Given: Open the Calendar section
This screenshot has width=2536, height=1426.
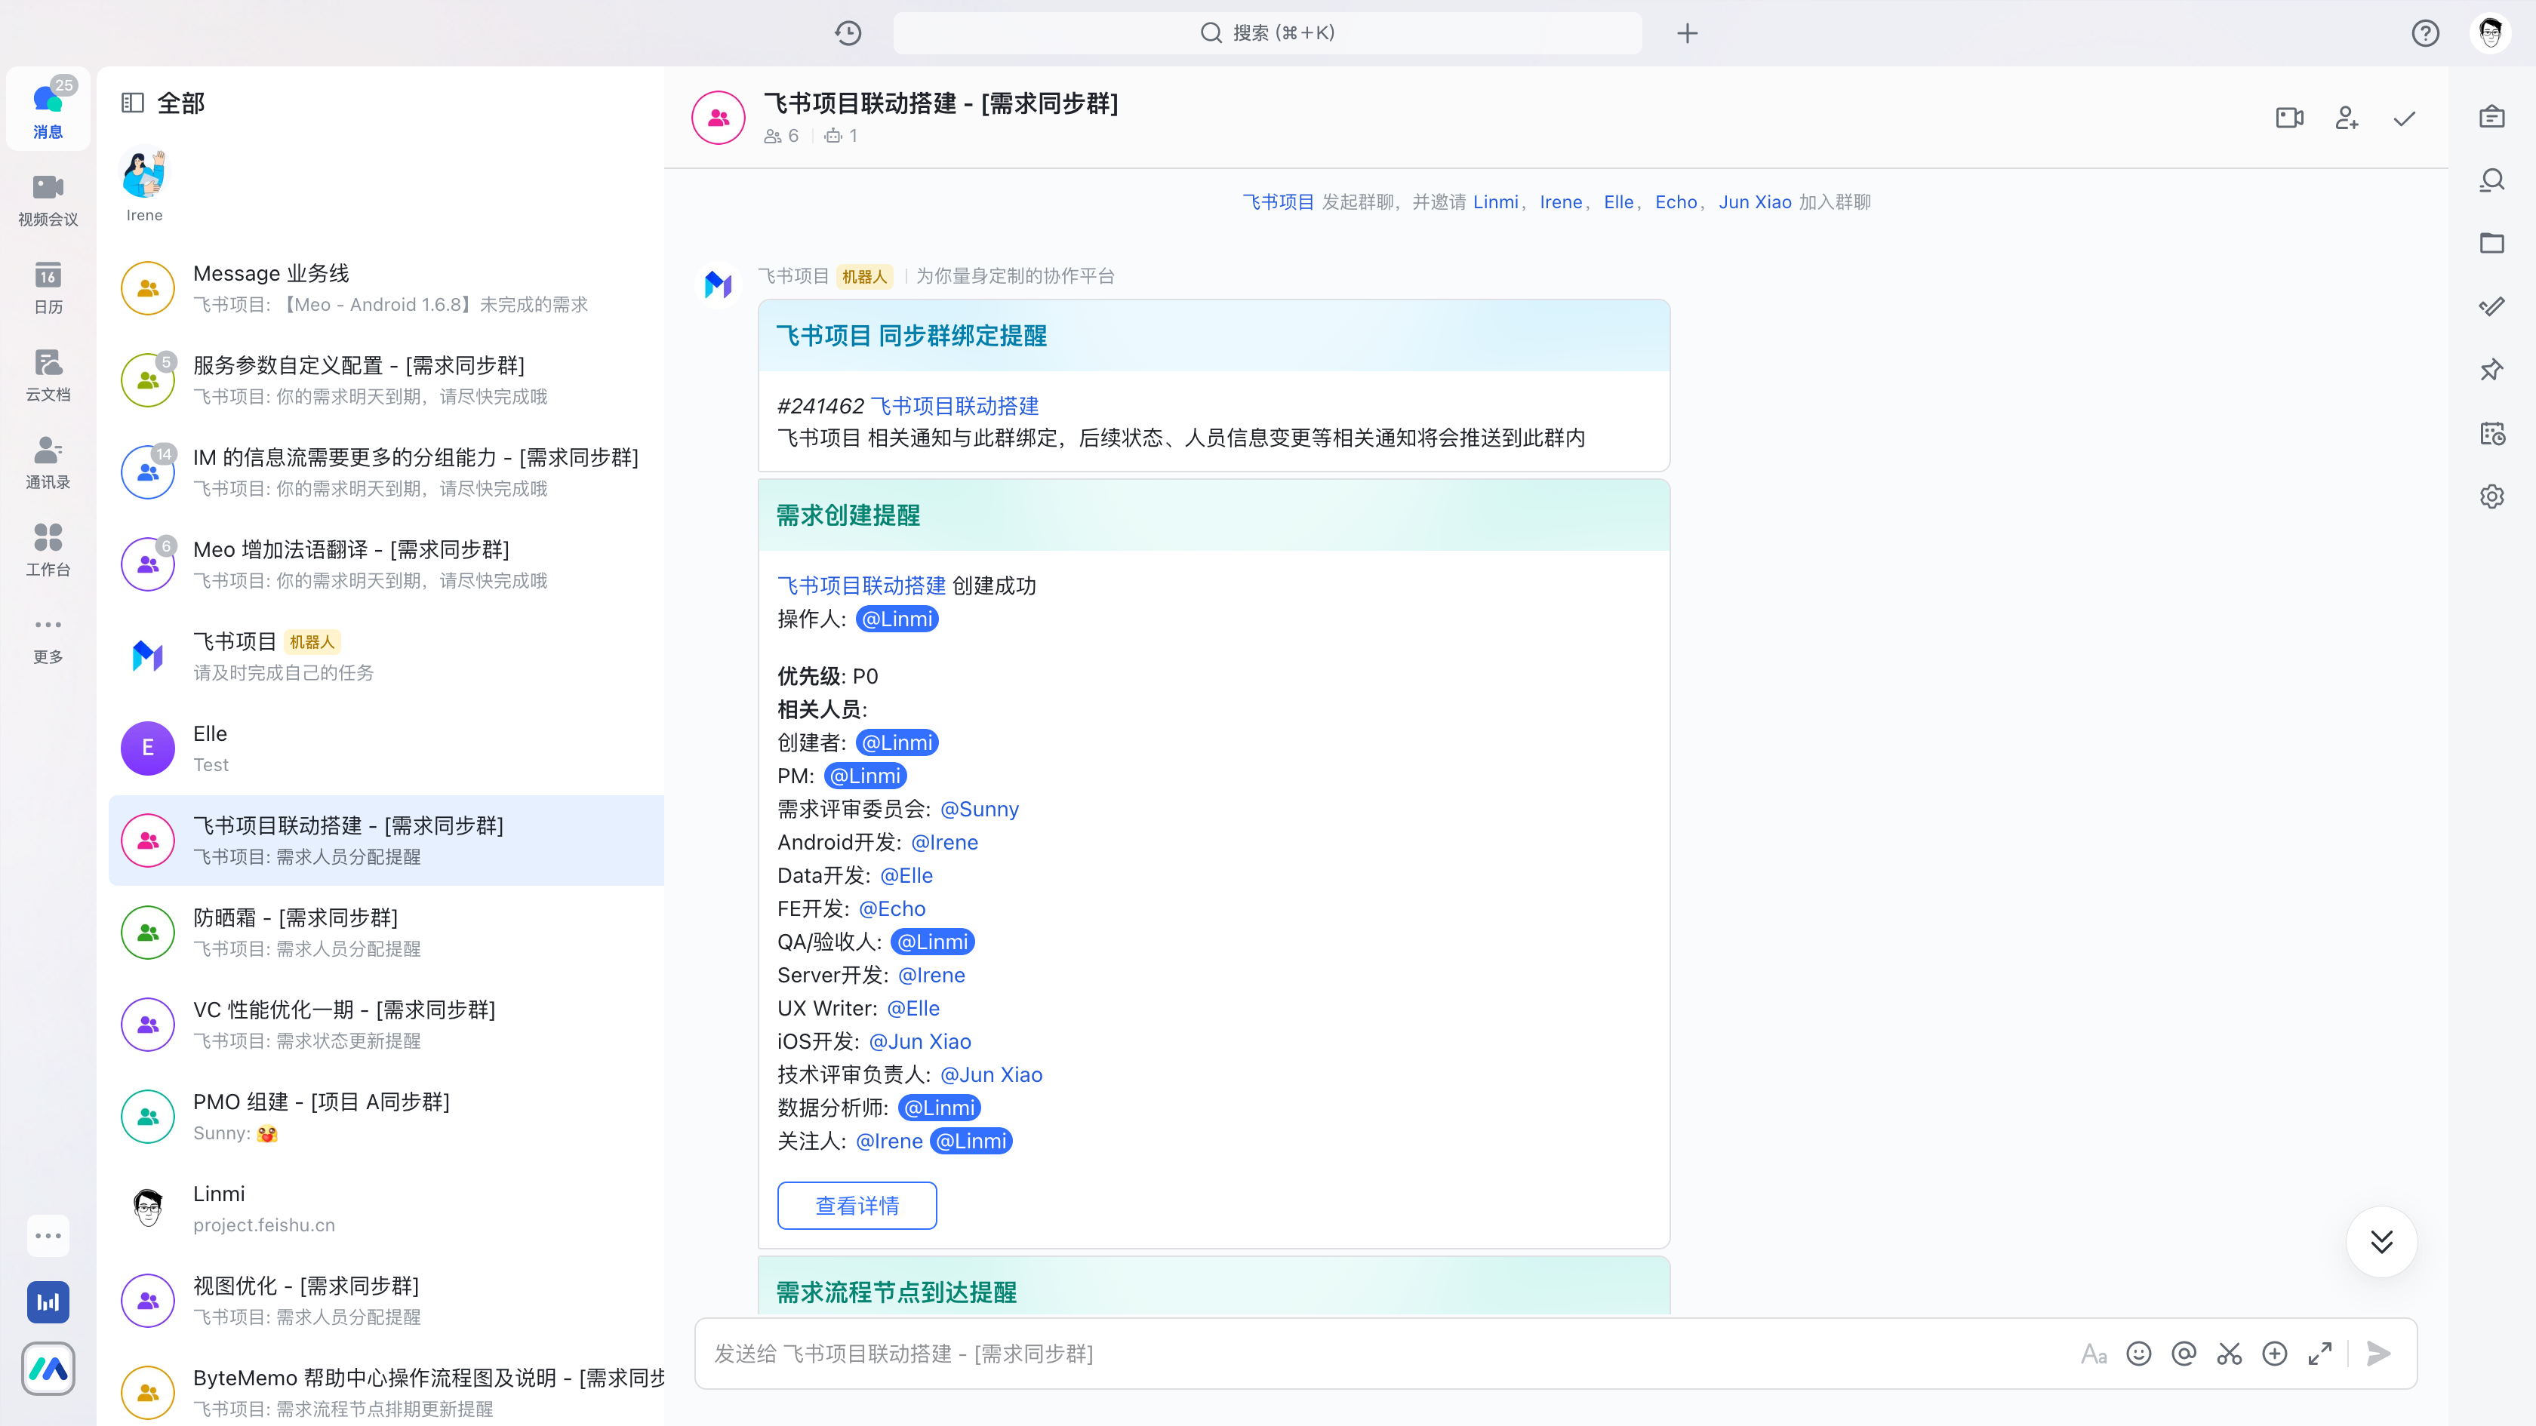Looking at the screenshot, I should point(48,287).
